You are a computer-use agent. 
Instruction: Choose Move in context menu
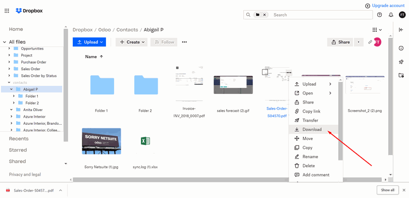point(313,138)
